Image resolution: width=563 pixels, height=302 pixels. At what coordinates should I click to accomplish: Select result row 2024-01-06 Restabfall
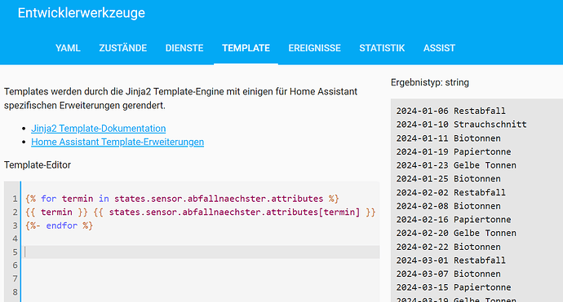coord(451,111)
